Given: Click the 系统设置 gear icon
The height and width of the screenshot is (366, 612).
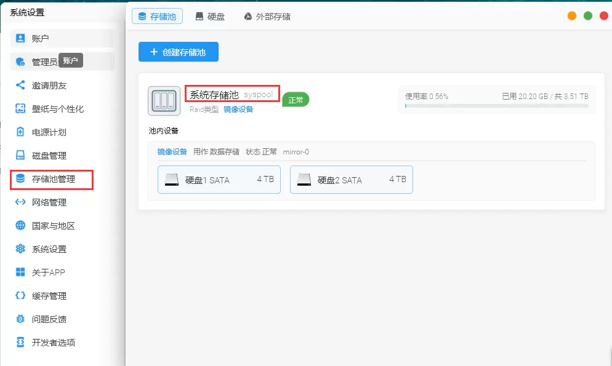Looking at the screenshot, I should tap(20, 249).
